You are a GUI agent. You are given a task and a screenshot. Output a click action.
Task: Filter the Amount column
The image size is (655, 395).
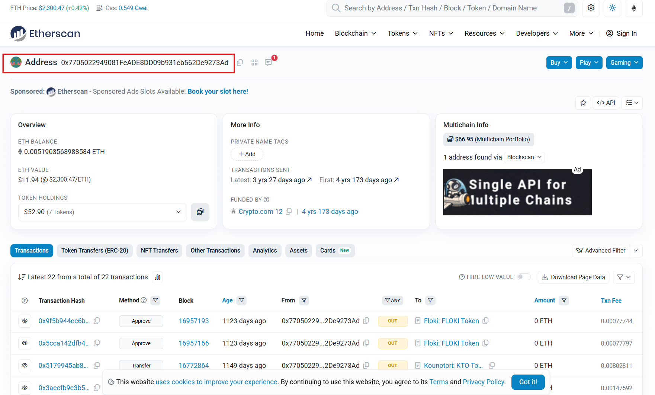[564, 300]
